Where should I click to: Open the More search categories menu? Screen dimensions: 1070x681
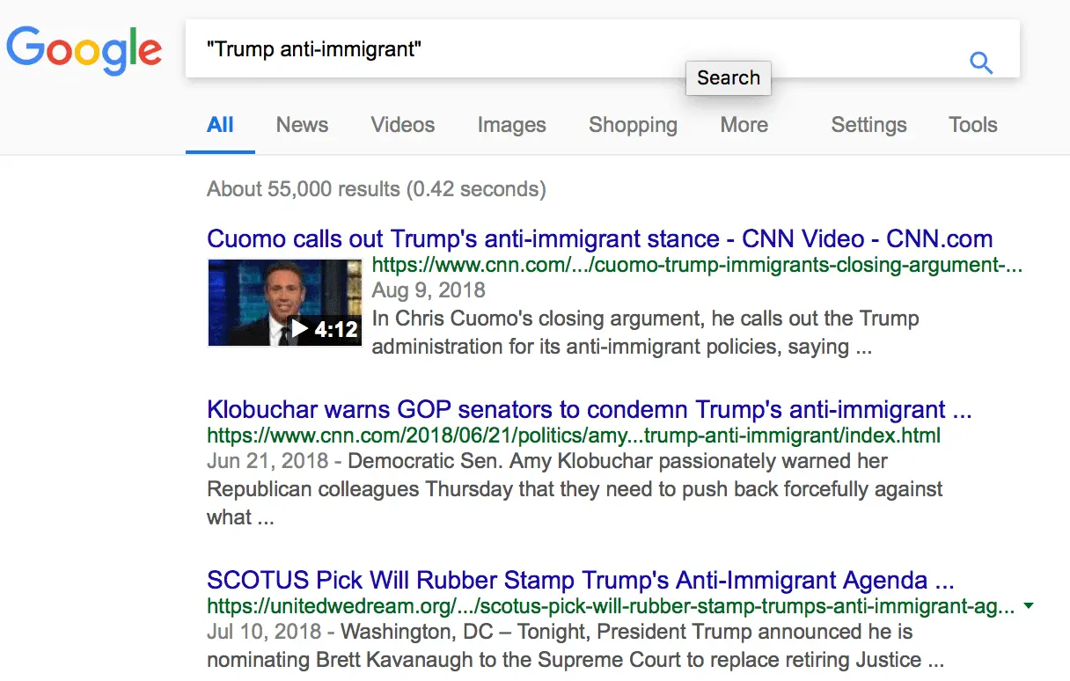pos(744,125)
